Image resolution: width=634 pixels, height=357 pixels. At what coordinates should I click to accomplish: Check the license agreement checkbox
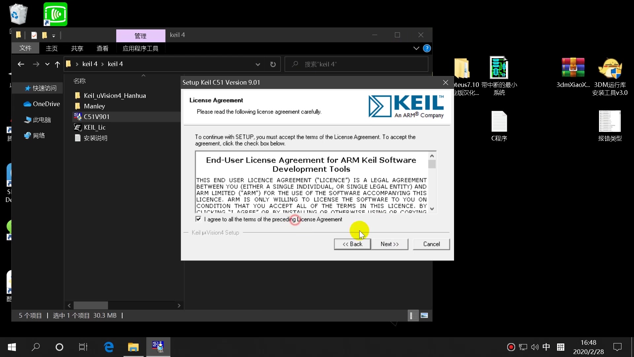tap(198, 219)
